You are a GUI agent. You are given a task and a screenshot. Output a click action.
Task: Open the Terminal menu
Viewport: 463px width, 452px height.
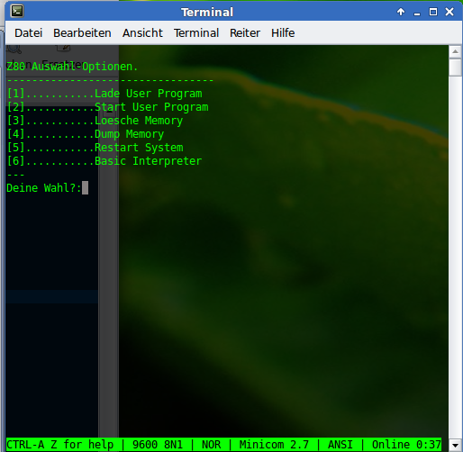[x=196, y=33]
